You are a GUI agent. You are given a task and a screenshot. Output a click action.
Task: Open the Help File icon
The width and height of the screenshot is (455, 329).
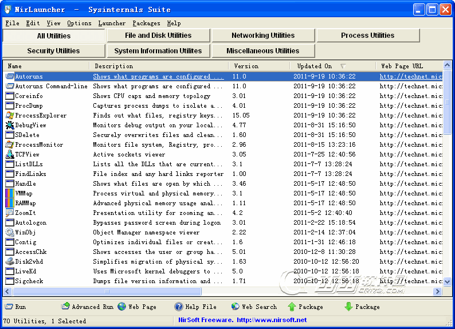(x=179, y=307)
